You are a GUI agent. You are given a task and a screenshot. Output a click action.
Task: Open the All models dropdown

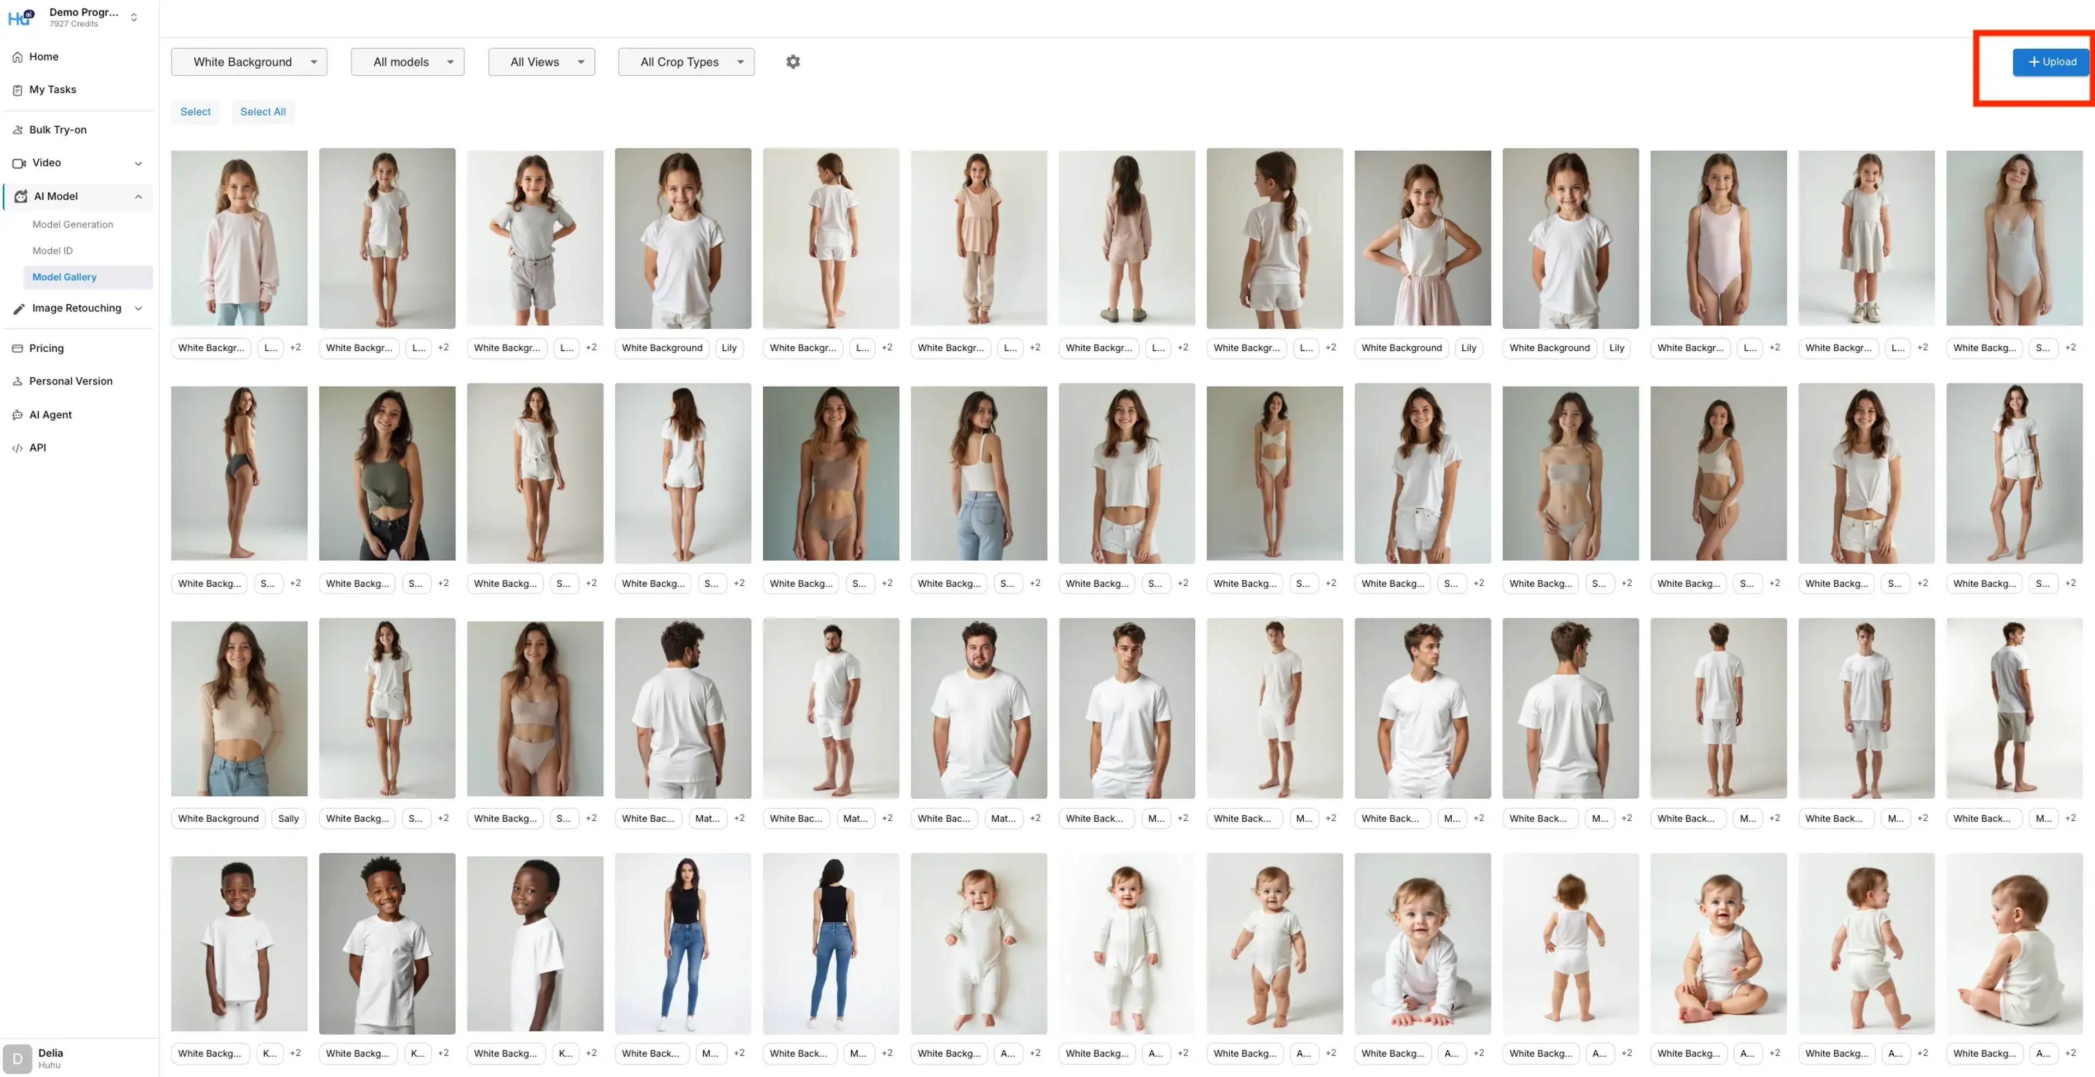tap(408, 62)
